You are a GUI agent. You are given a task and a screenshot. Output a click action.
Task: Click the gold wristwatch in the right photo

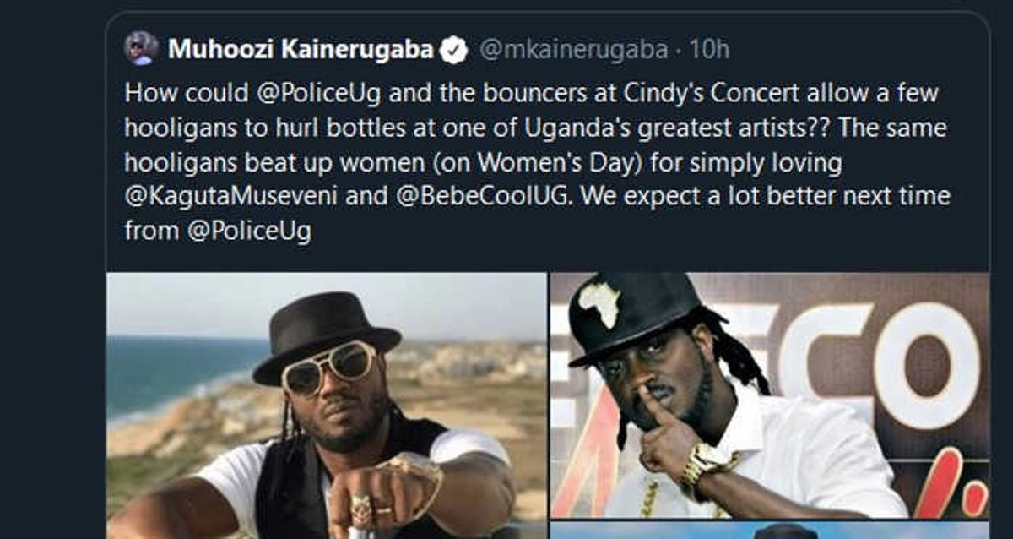[x=705, y=464]
